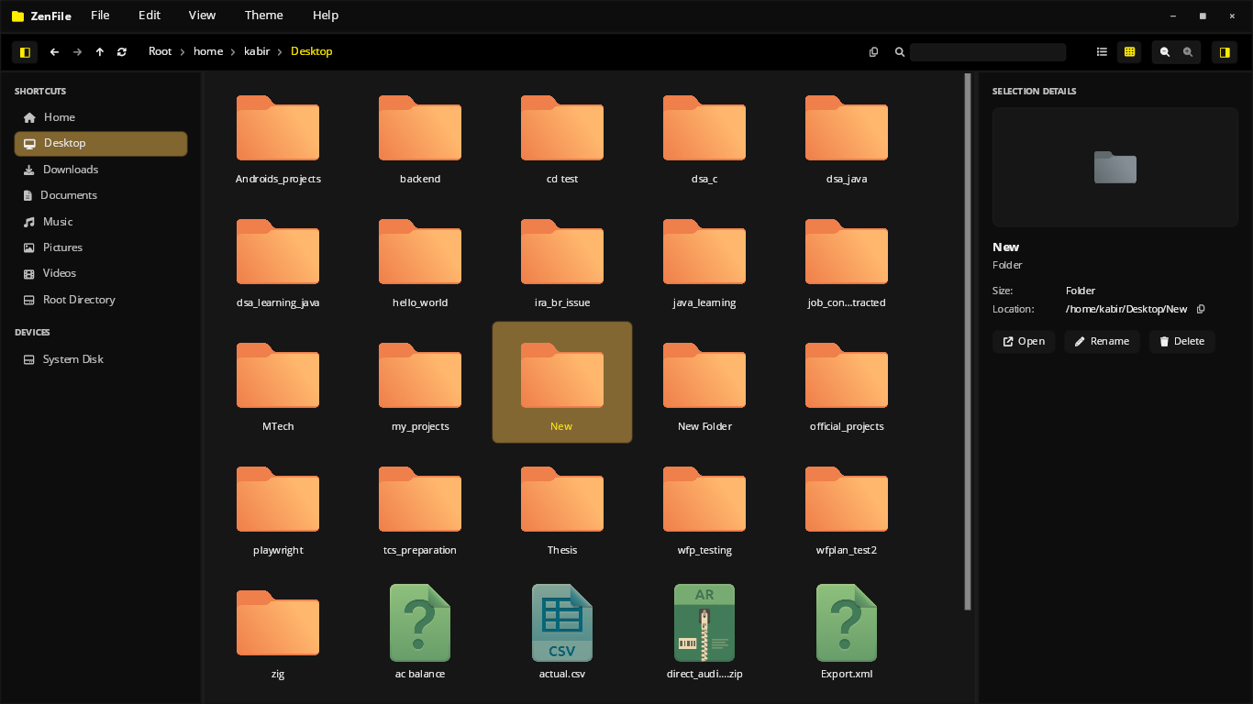Screen dimensions: 1253x704
Task: Open the View menu
Action: pos(202,15)
